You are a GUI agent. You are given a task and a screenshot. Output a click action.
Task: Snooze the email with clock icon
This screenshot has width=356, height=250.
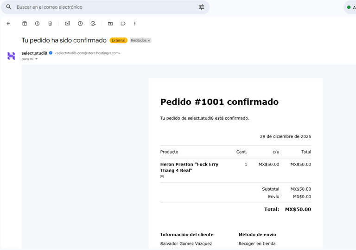(80, 23)
